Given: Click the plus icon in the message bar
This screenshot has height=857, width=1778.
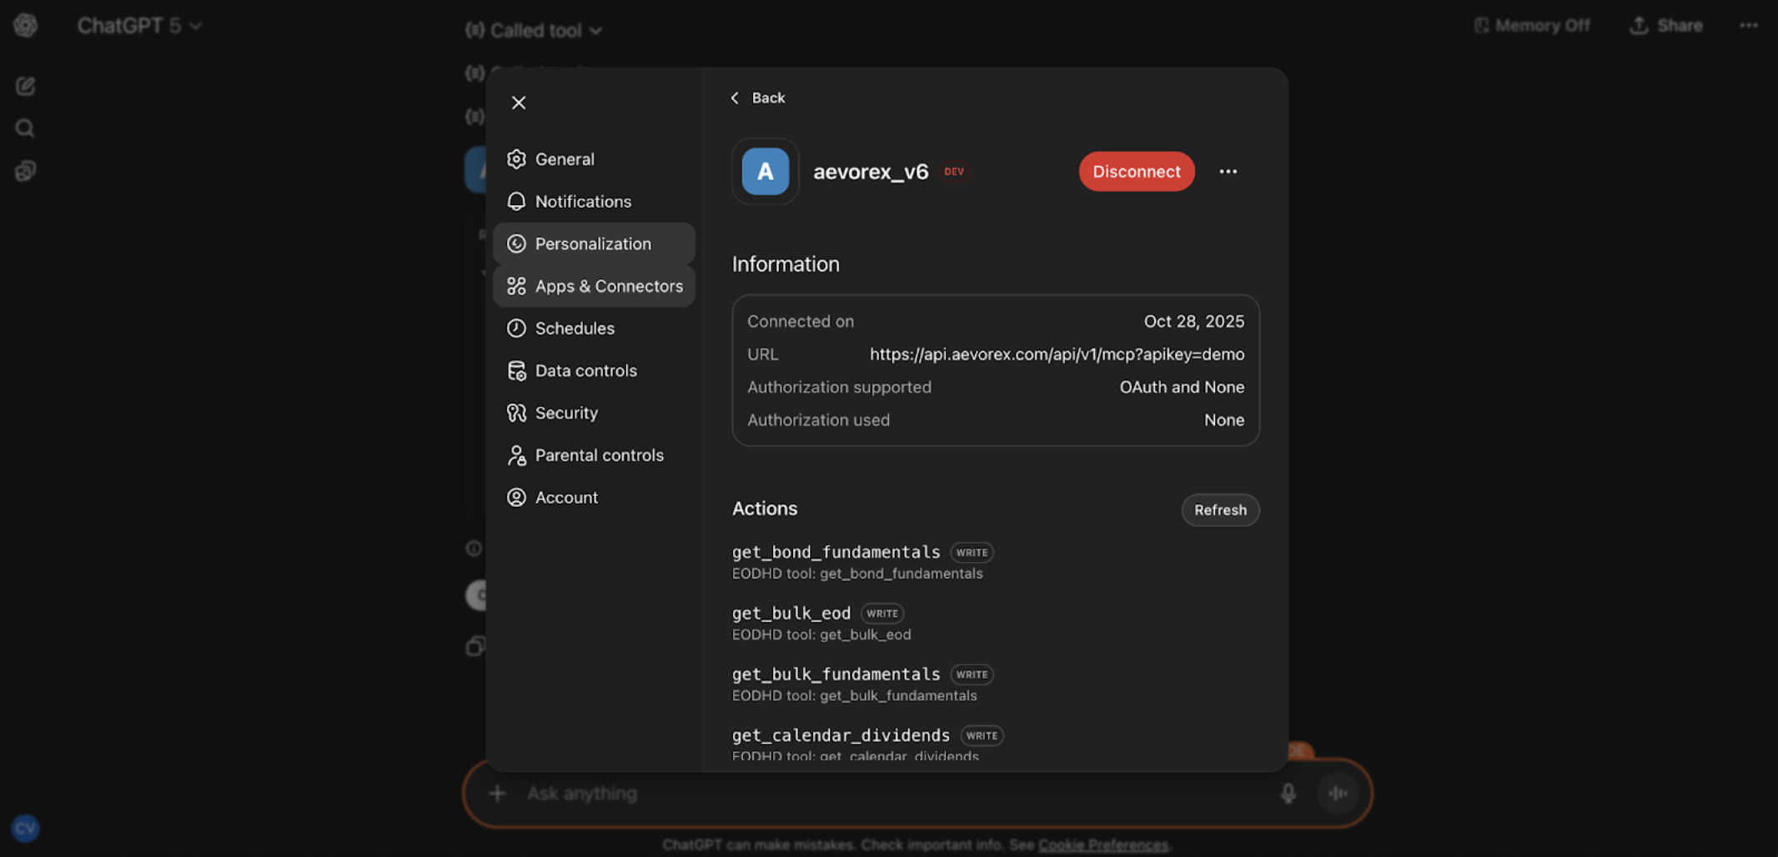Looking at the screenshot, I should click(x=497, y=793).
